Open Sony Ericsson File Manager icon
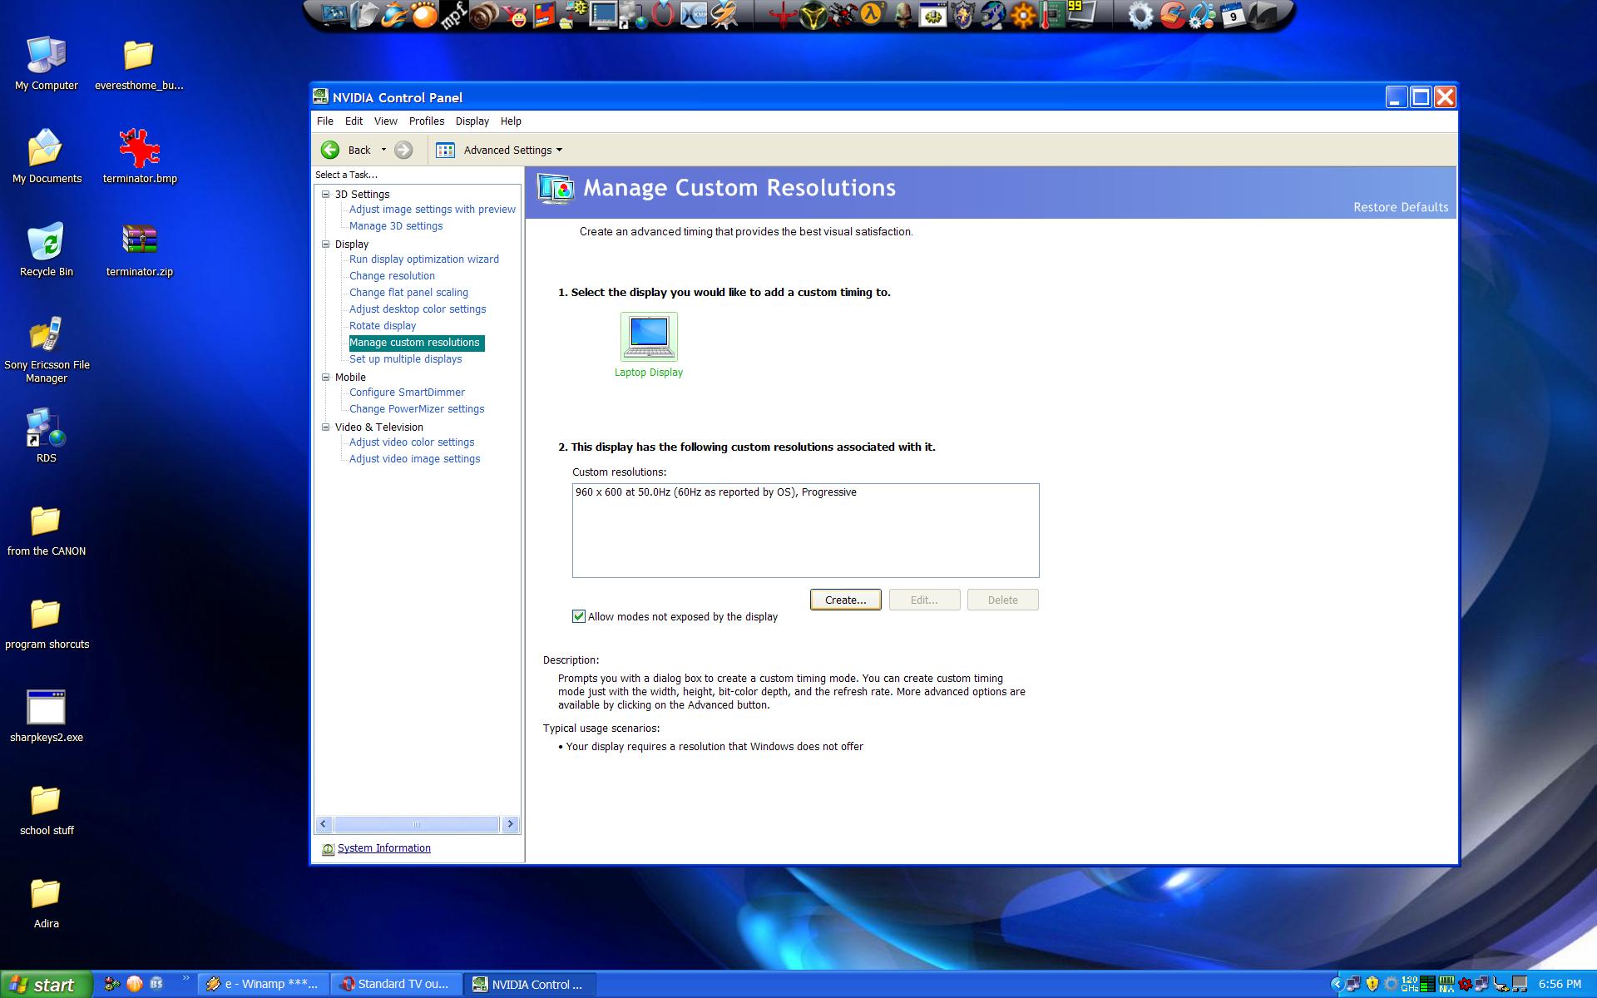The image size is (1597, 998). pos(46,334)
